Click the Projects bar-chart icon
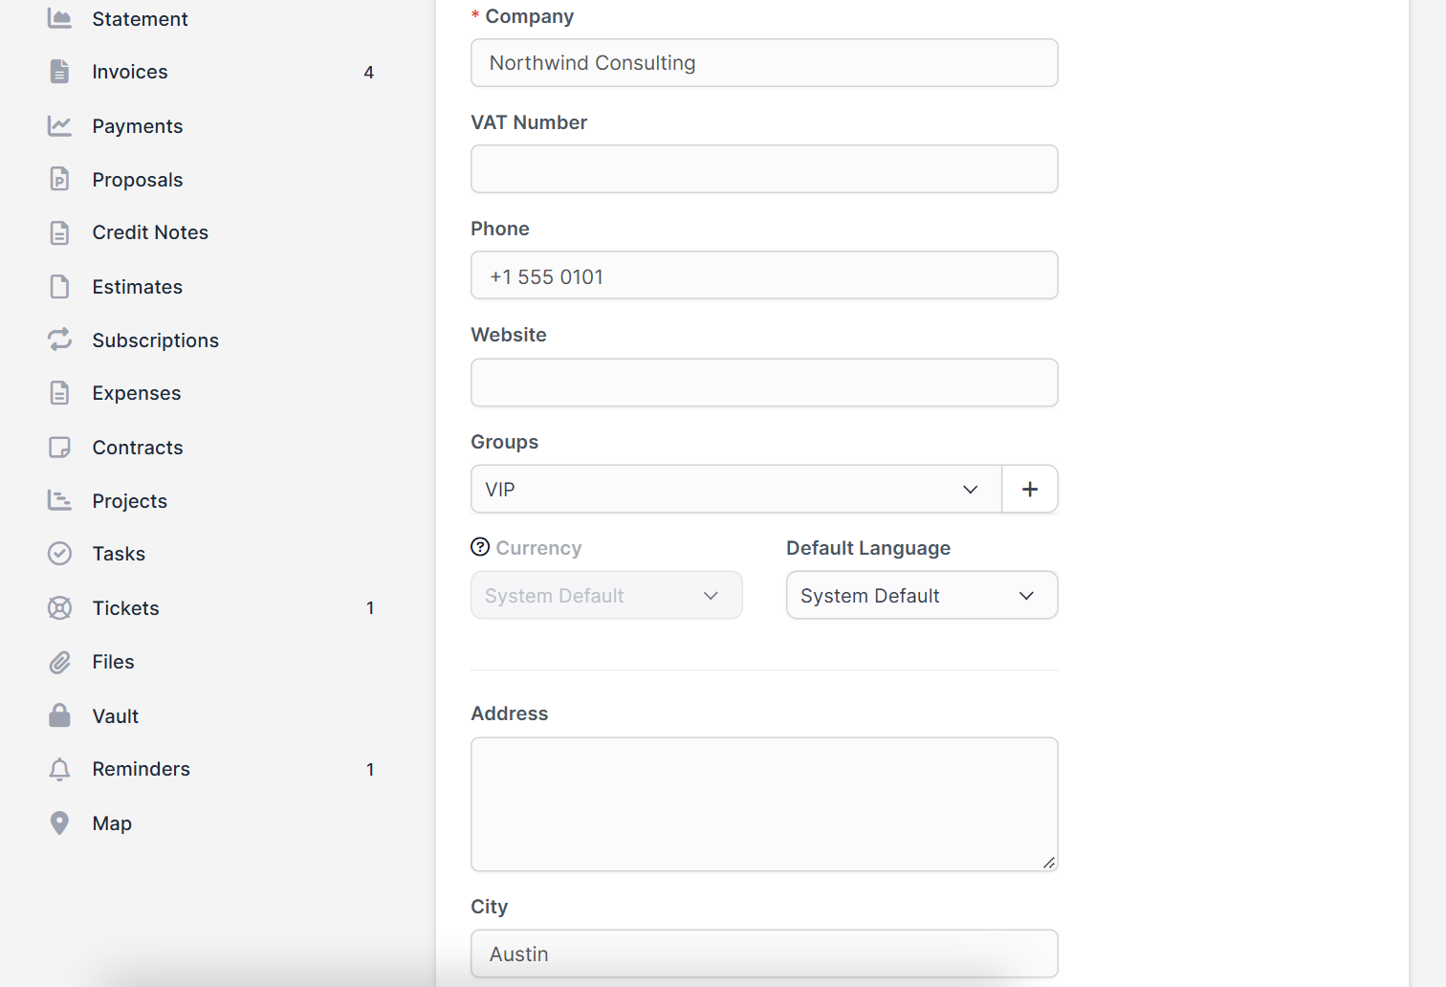Screen dimensions: 1446x987 pos(59,500)
